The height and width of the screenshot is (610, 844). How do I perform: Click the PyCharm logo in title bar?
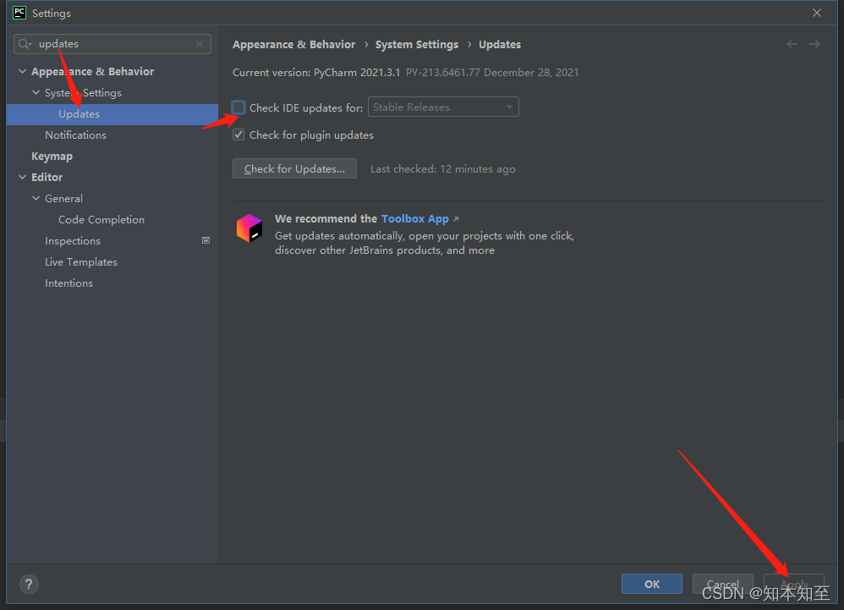pos(19,13)
